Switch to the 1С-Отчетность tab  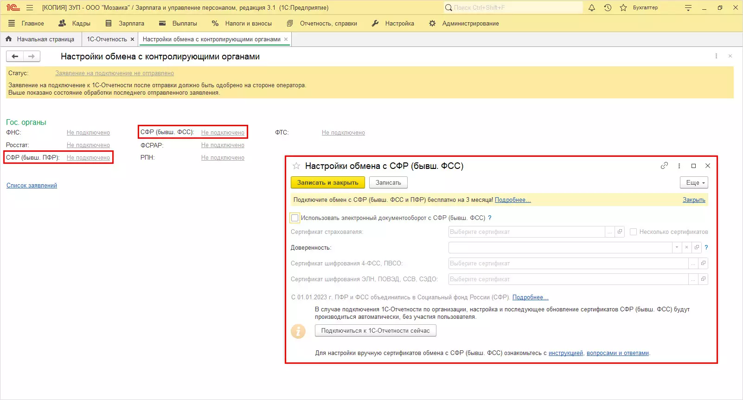point(107,39)
